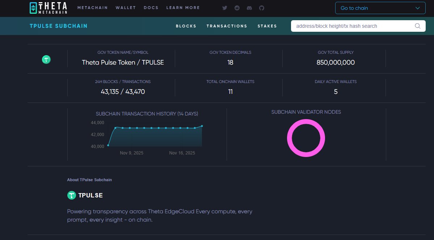
Task: Click the Theta Pulse Token / TPULSE name
Action: pos(123,62)
